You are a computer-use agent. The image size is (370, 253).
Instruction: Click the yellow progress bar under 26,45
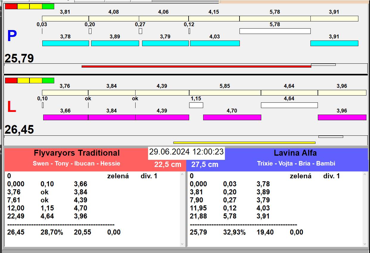[x=244, y=143]
